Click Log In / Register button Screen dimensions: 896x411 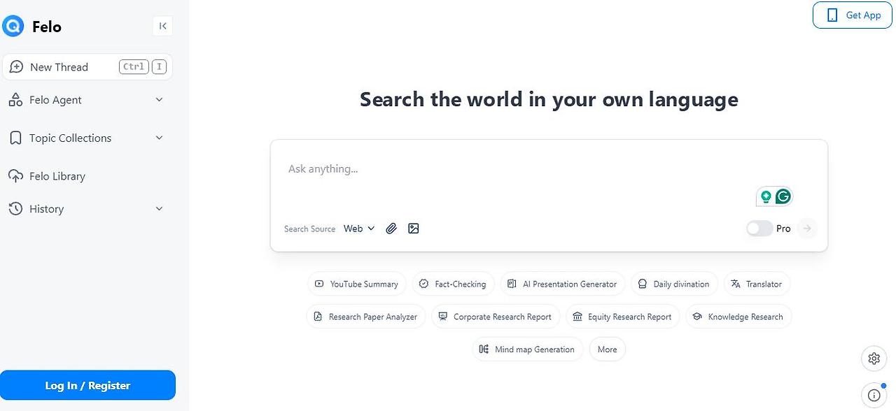click(87, 385)
